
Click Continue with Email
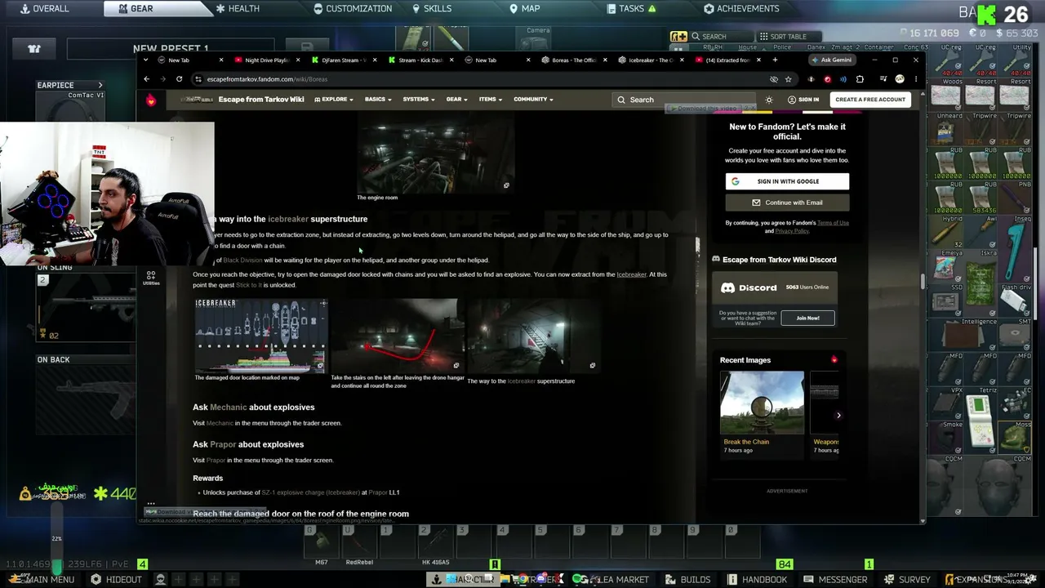pyautogui.click(x=787, y=203)
